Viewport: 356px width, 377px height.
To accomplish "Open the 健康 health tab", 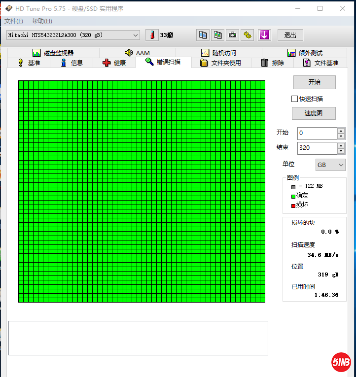I will [114, 63].
